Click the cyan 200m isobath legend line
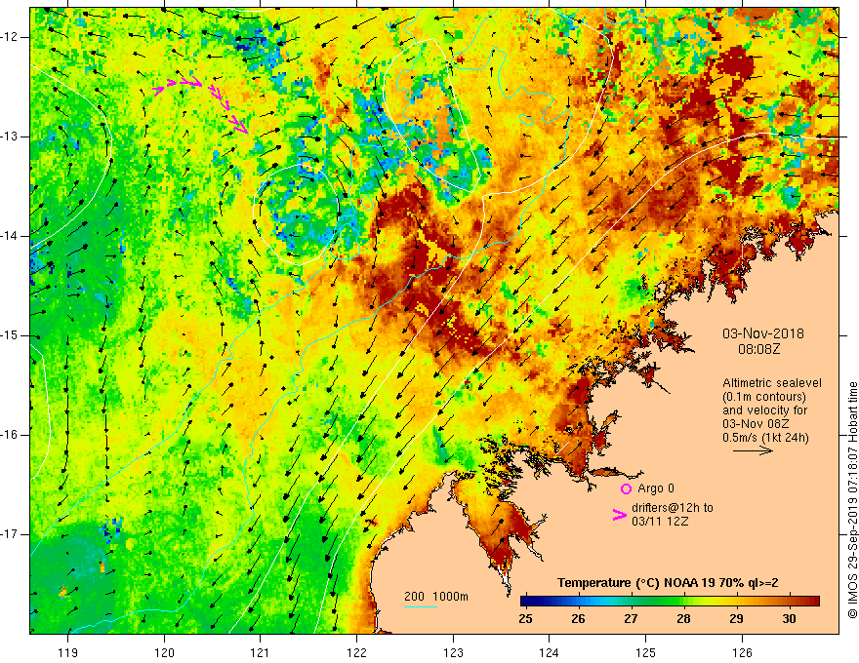859x663 pixels. pyautogui.click(x=420, y=606)
